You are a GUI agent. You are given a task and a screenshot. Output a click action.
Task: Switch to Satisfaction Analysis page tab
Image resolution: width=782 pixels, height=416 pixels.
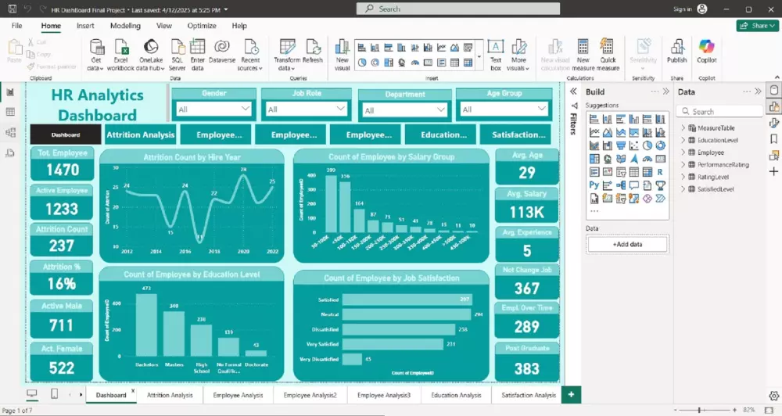click(x=528, y=395)
